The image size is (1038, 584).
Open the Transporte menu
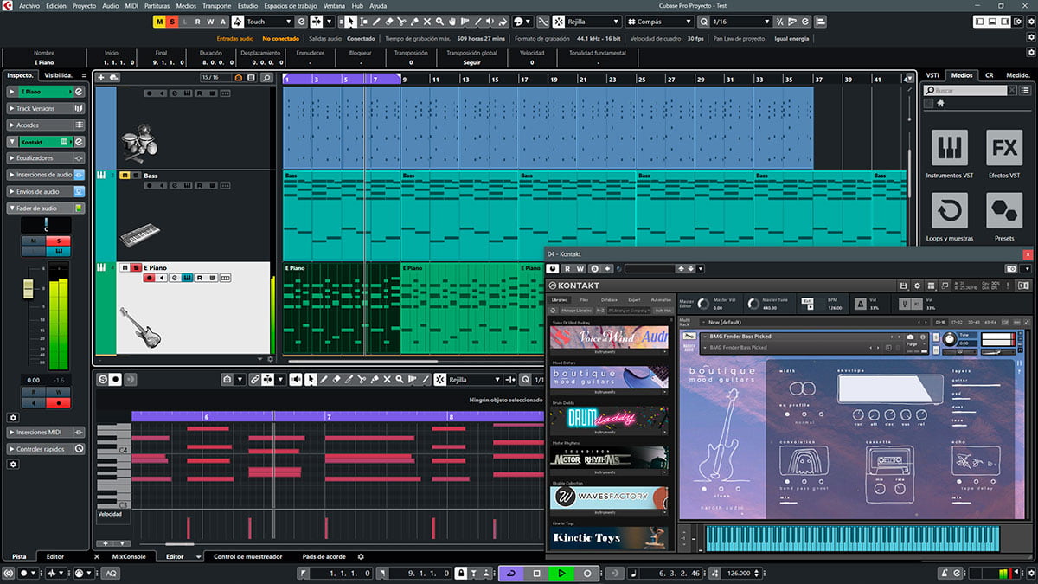[216, 5]
